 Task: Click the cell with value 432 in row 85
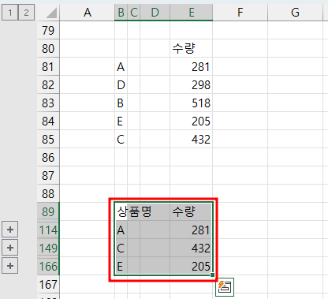pos(192,139)
